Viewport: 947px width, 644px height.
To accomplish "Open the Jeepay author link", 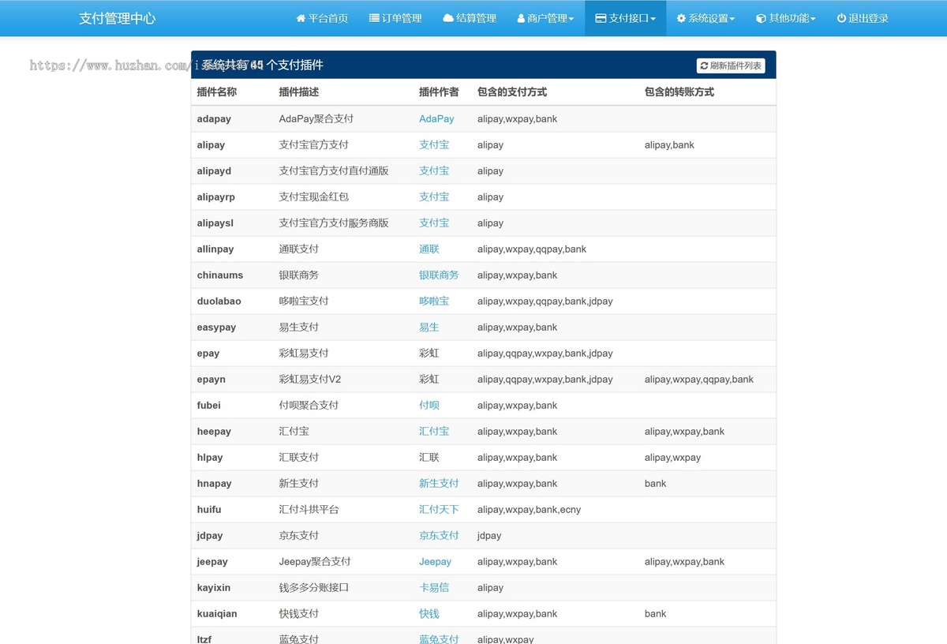I will [435, 562].
